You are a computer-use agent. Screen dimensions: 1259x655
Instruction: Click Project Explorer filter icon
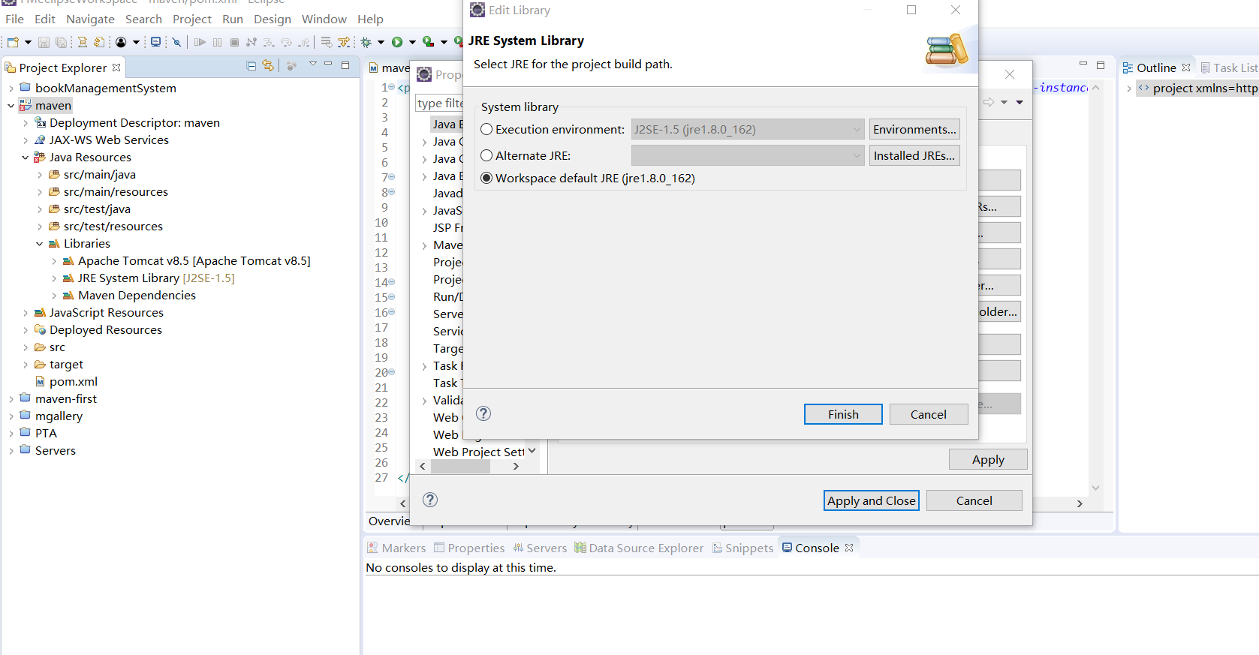291,66
